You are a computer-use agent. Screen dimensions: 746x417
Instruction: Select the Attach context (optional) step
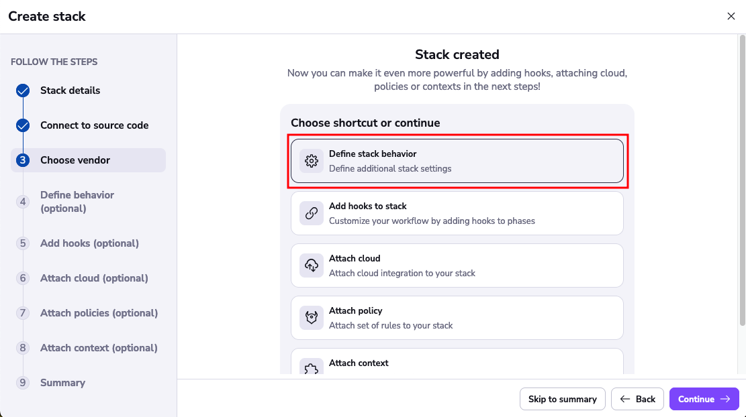point(99,348)
